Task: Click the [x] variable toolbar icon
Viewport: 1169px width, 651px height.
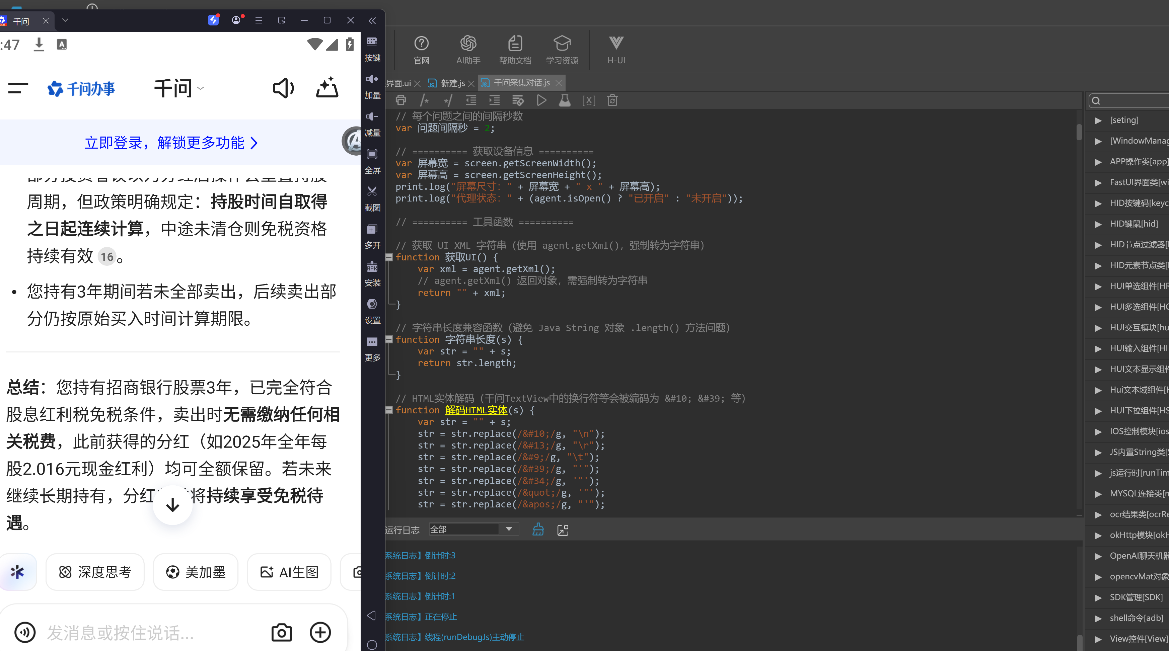Action: click(589, 100)
